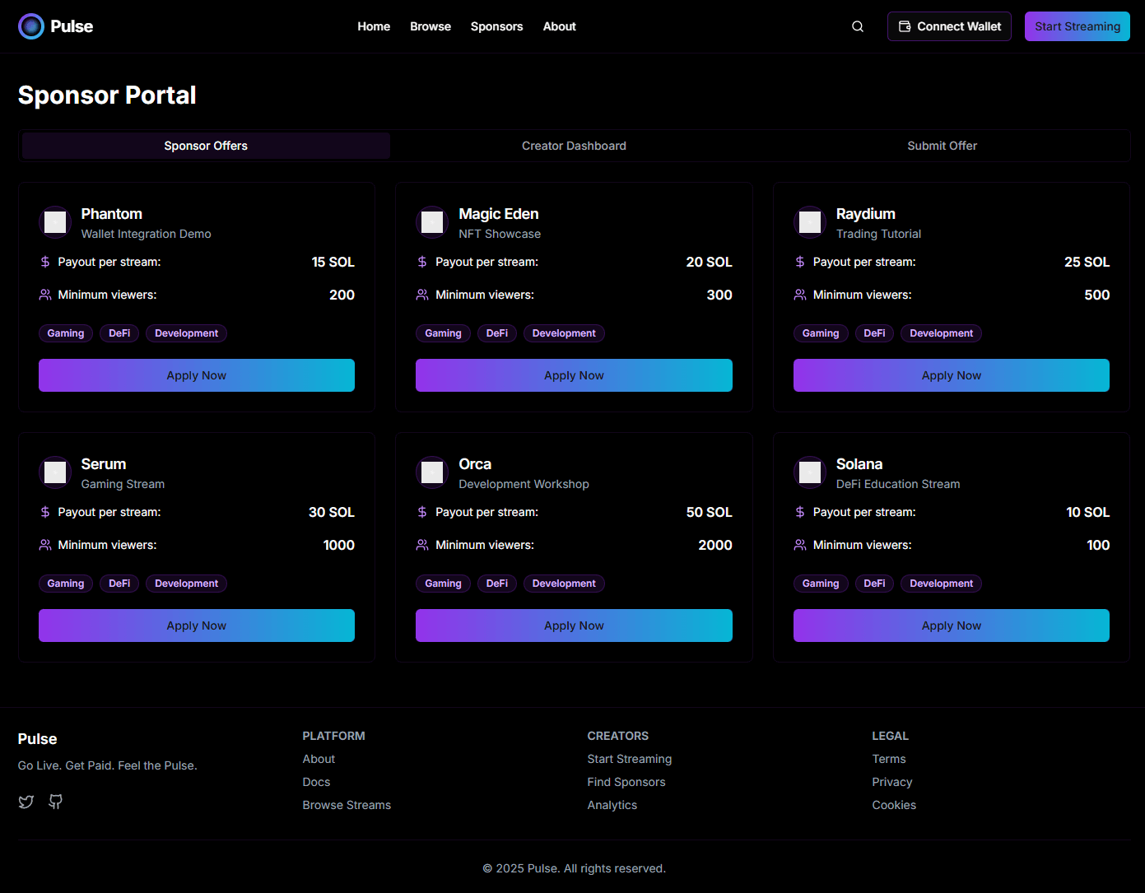Click the Pulse logo icon
Screen dimensions: 1145x893
31,26
